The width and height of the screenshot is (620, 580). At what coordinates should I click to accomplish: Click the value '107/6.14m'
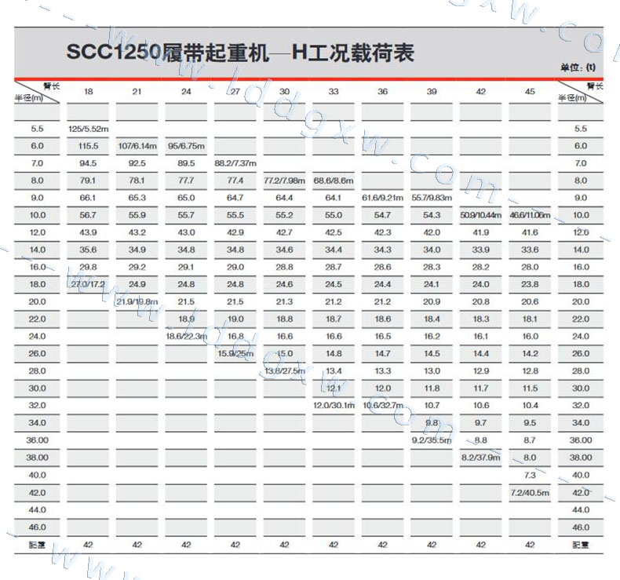[137, 146]
